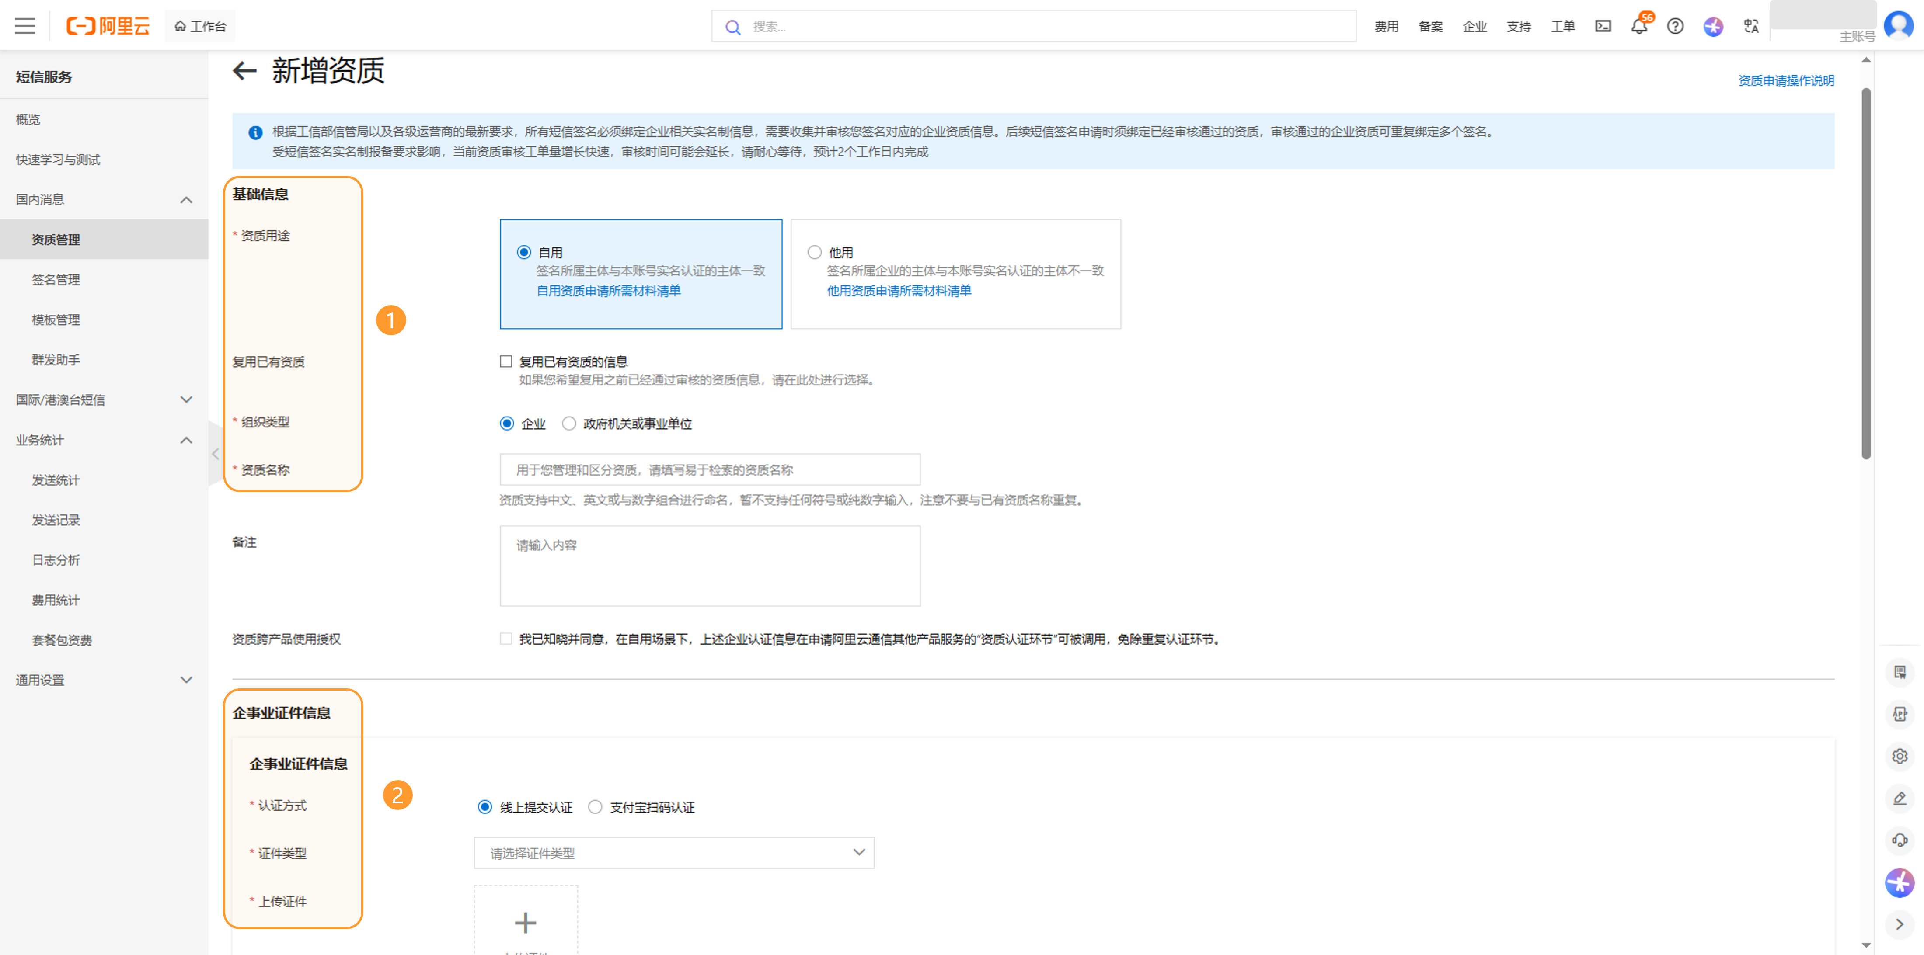Switch interface language via the language icon
Viewport: 1924px width, 955px height.
(x=1751, y=26)
